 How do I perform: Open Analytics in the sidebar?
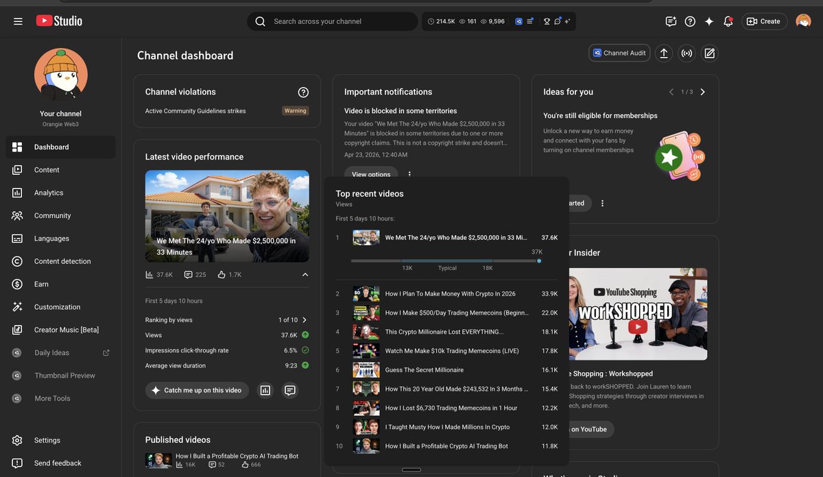61,193
